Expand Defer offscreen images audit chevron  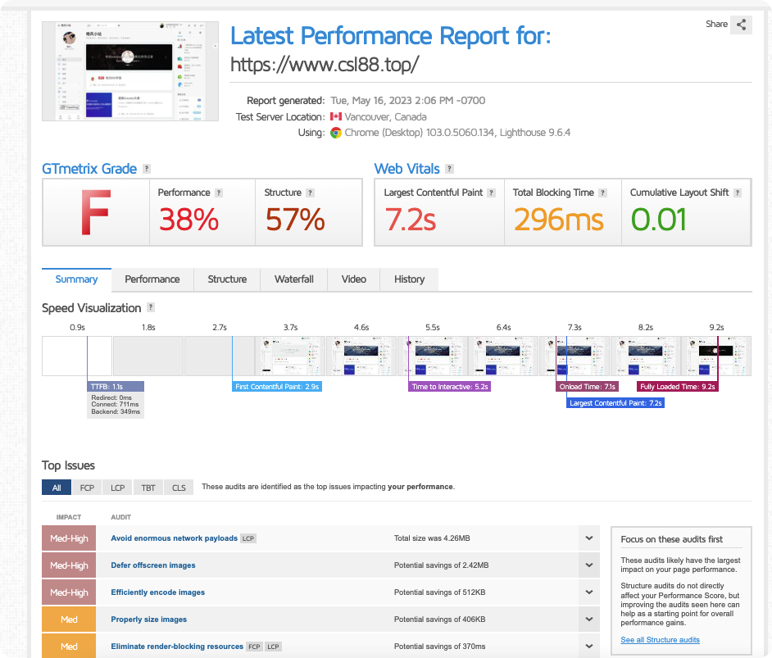point(589,565)
